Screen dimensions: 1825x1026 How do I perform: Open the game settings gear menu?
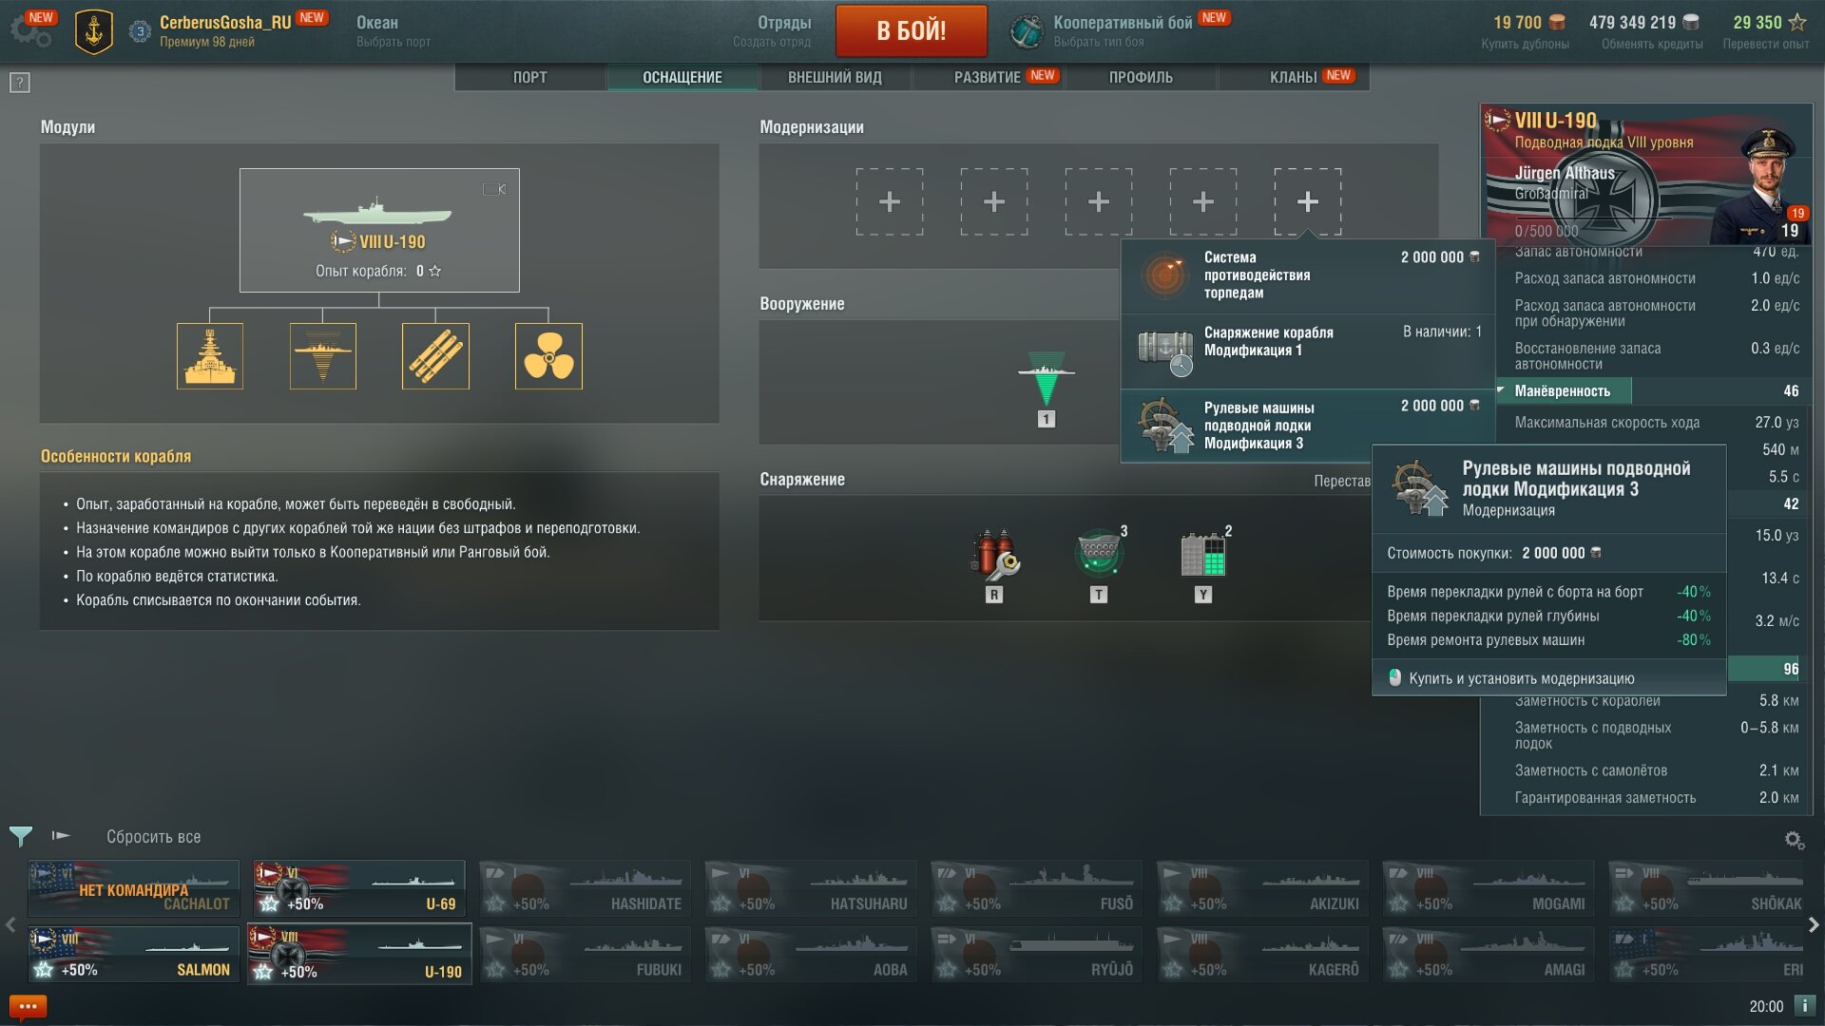point(29,31)
